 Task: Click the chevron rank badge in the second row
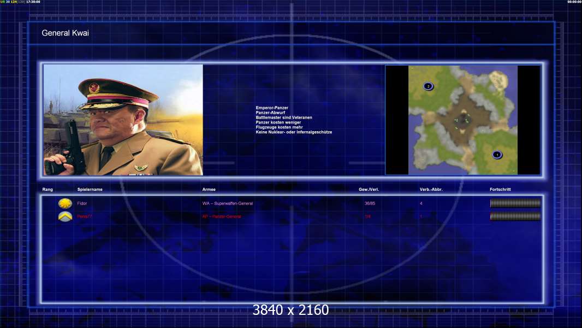(x=66, y=216)
